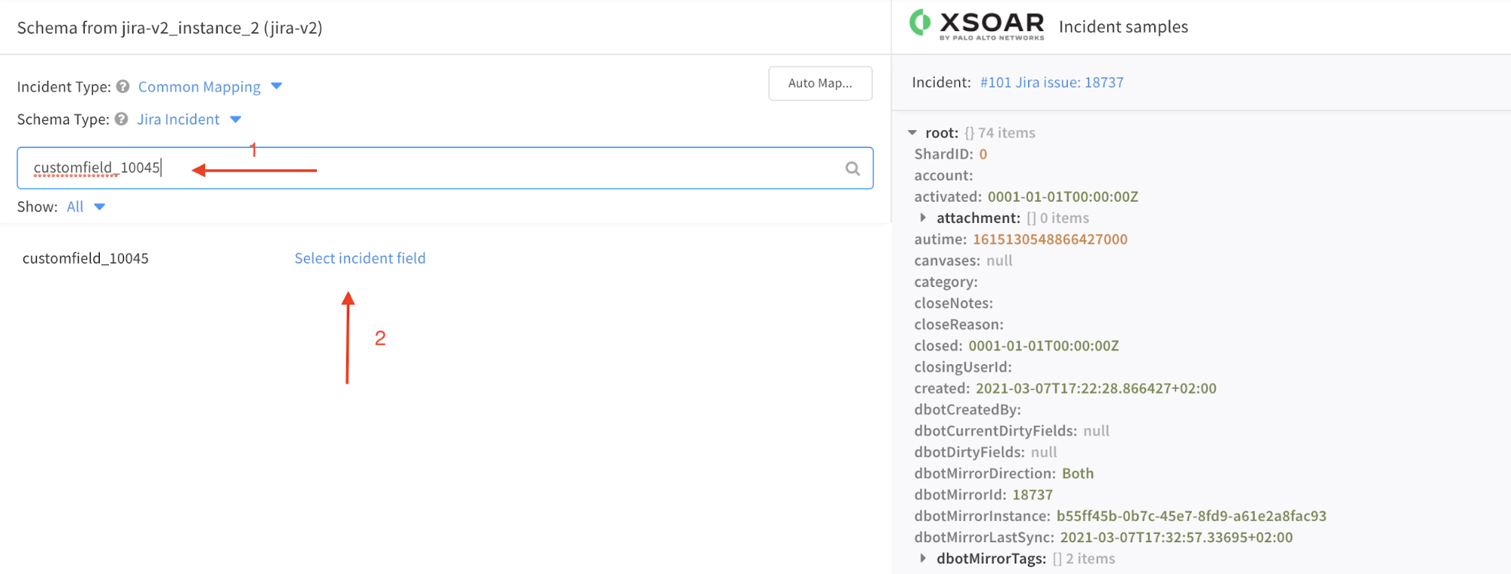Screen dimensions: 1511x574
Task: Click Select incident field link
Action: click(360, 258)
